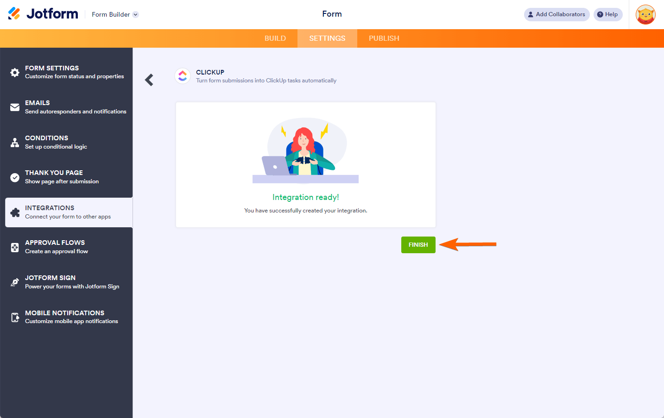This screenshot has width=664, height=418.
Task: Click the Finish button
Action: [418, 245]
